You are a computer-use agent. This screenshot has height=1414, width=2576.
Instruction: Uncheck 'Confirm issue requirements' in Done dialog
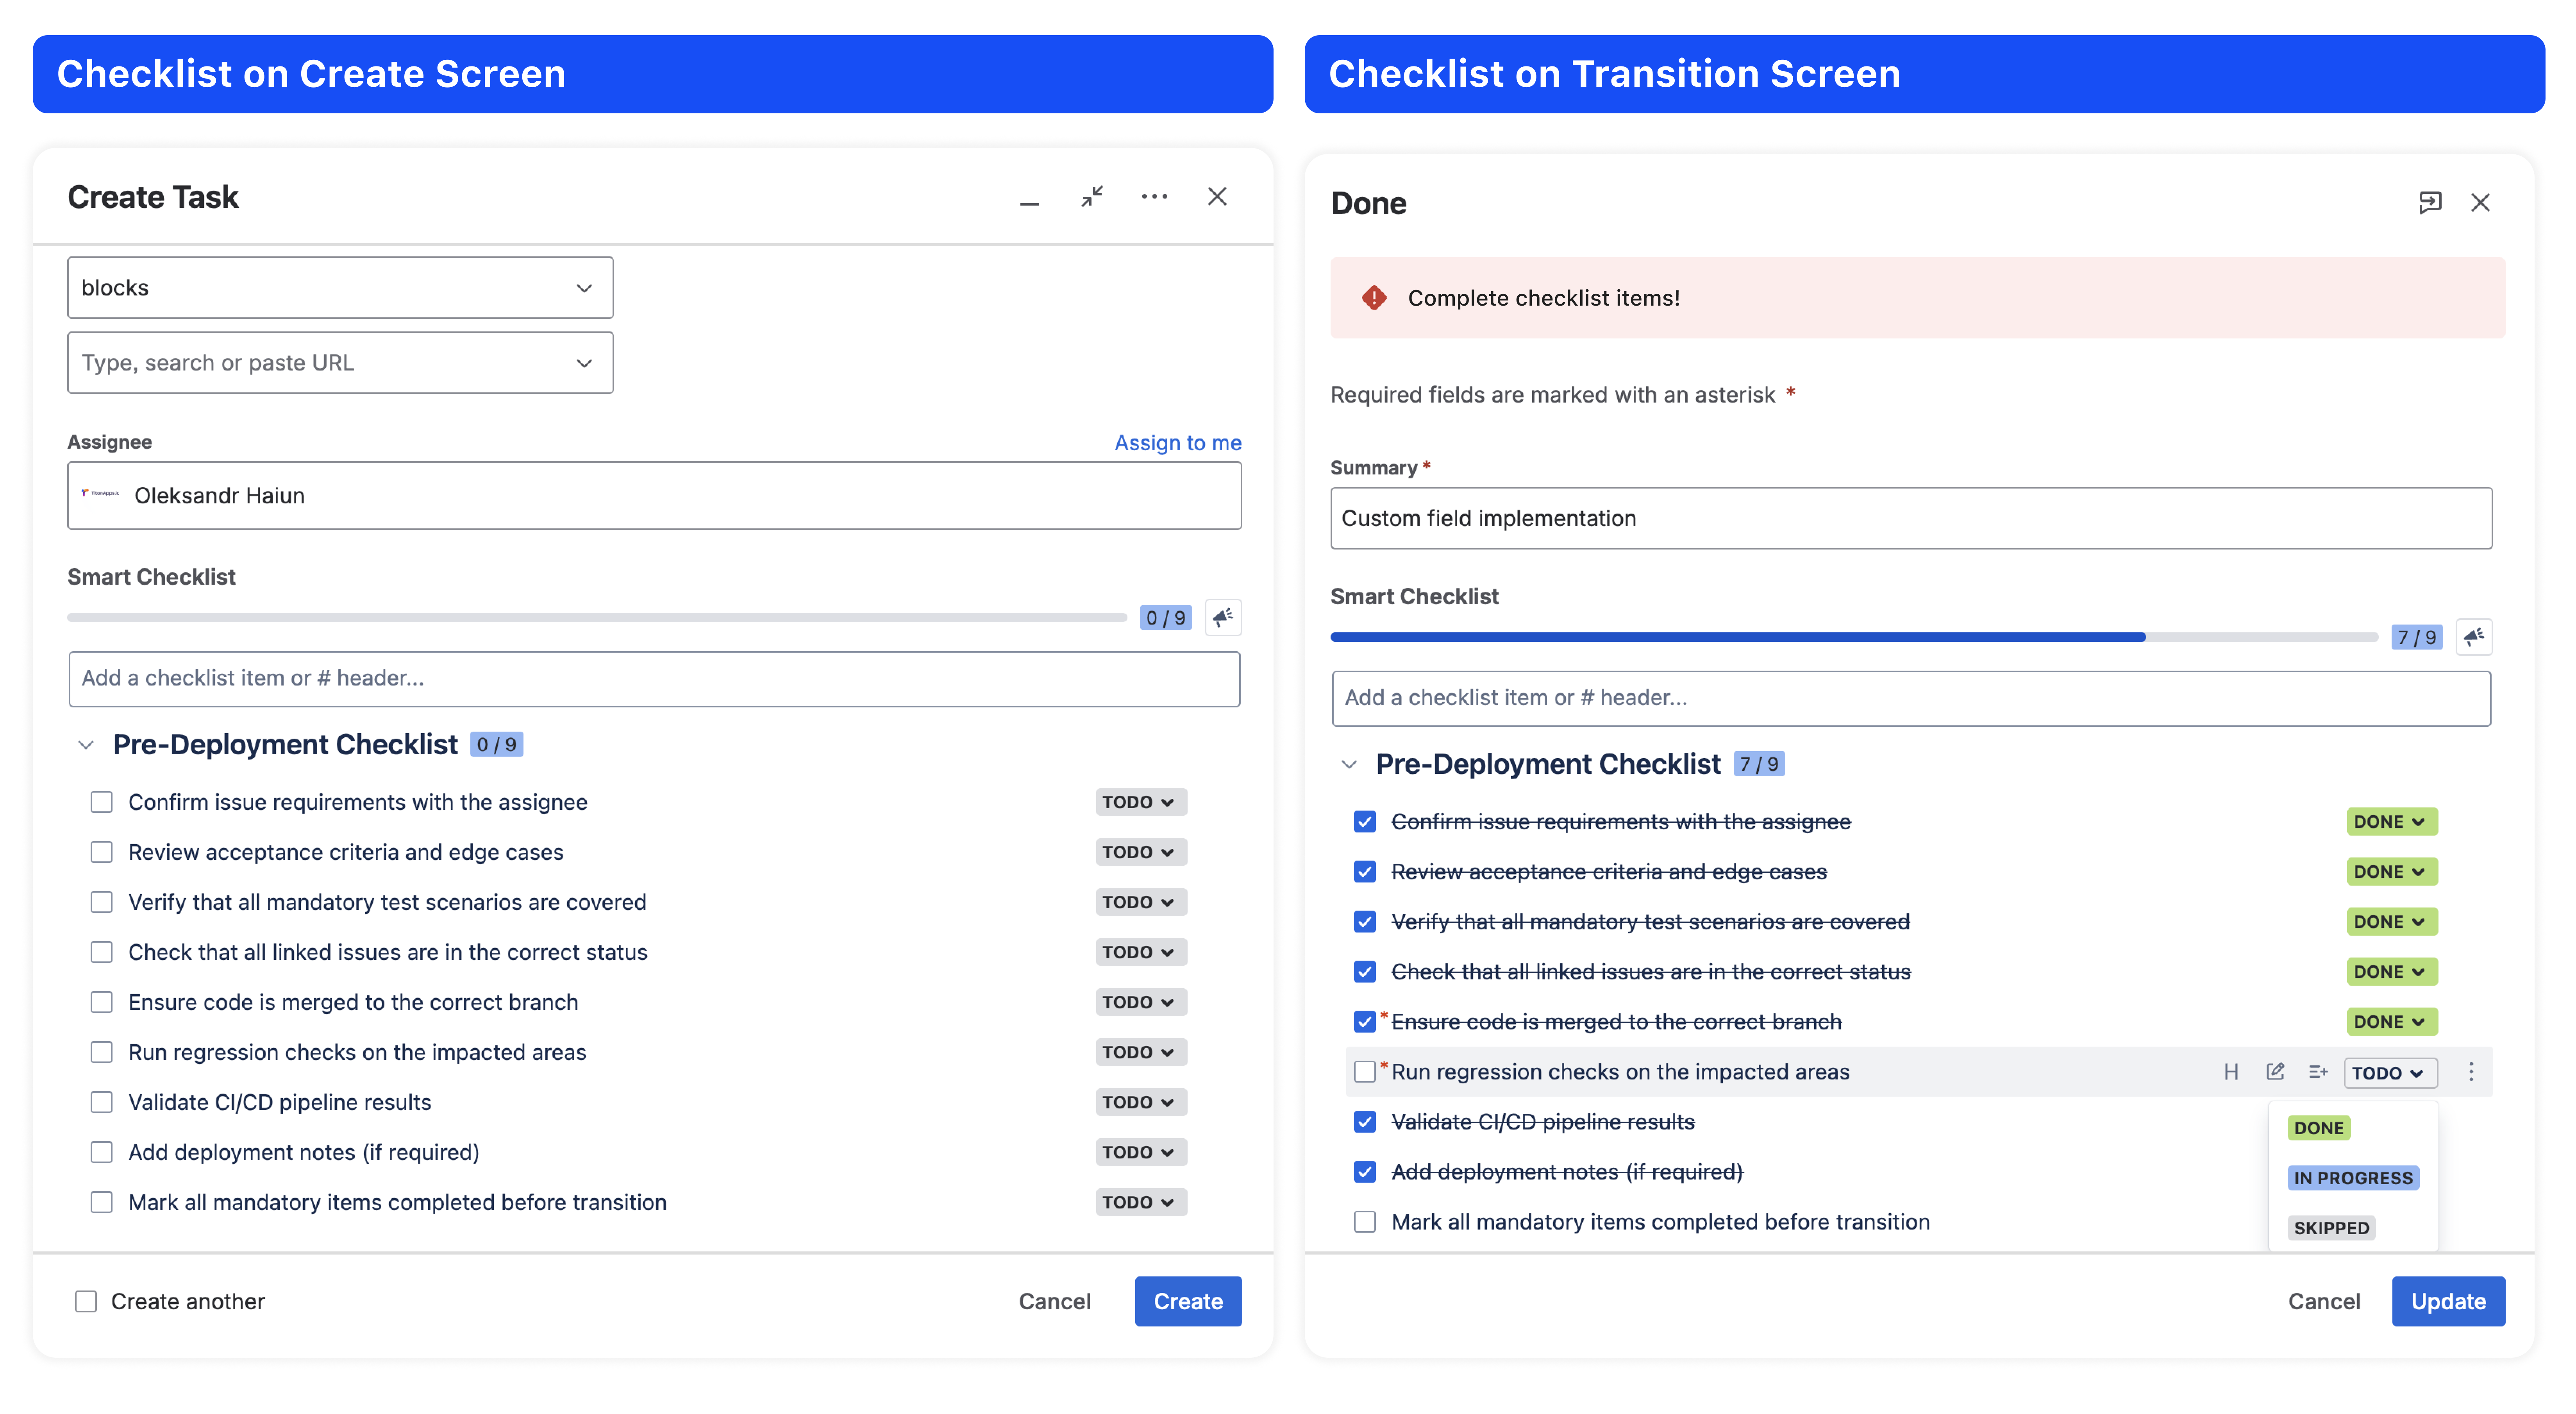(x=1365, y=822)
